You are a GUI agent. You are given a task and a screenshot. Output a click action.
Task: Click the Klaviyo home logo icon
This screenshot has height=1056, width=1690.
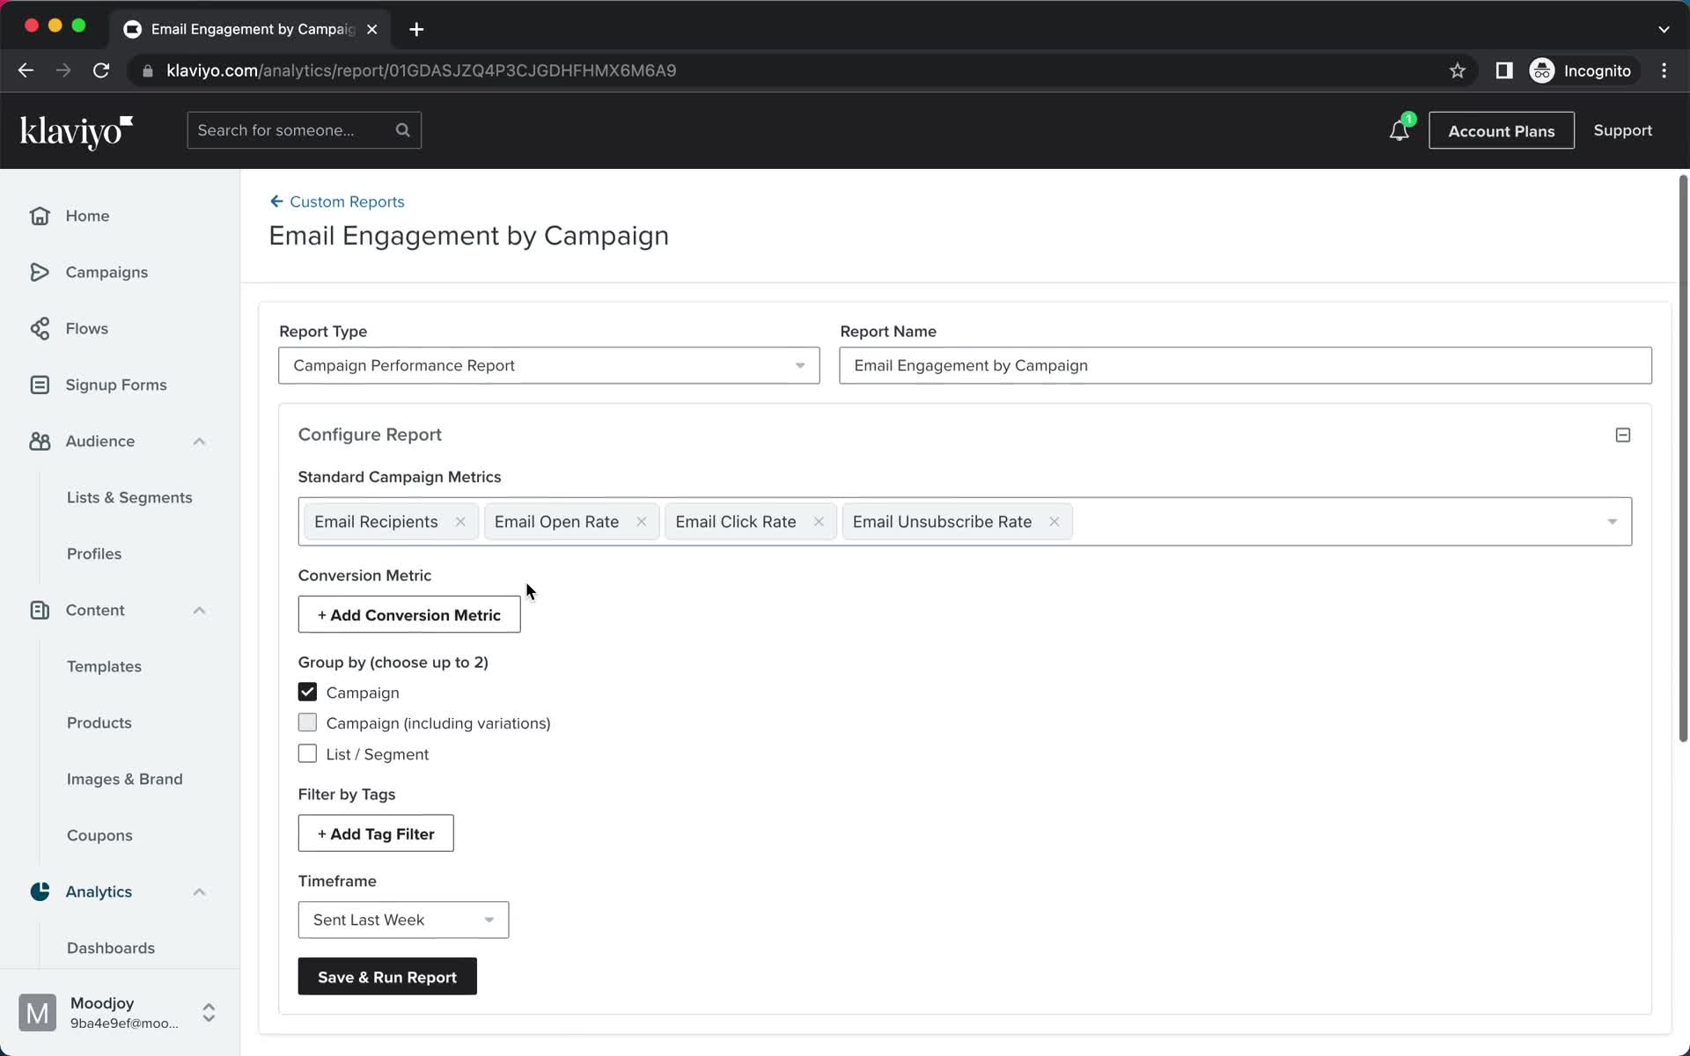(x=76, y=130)
